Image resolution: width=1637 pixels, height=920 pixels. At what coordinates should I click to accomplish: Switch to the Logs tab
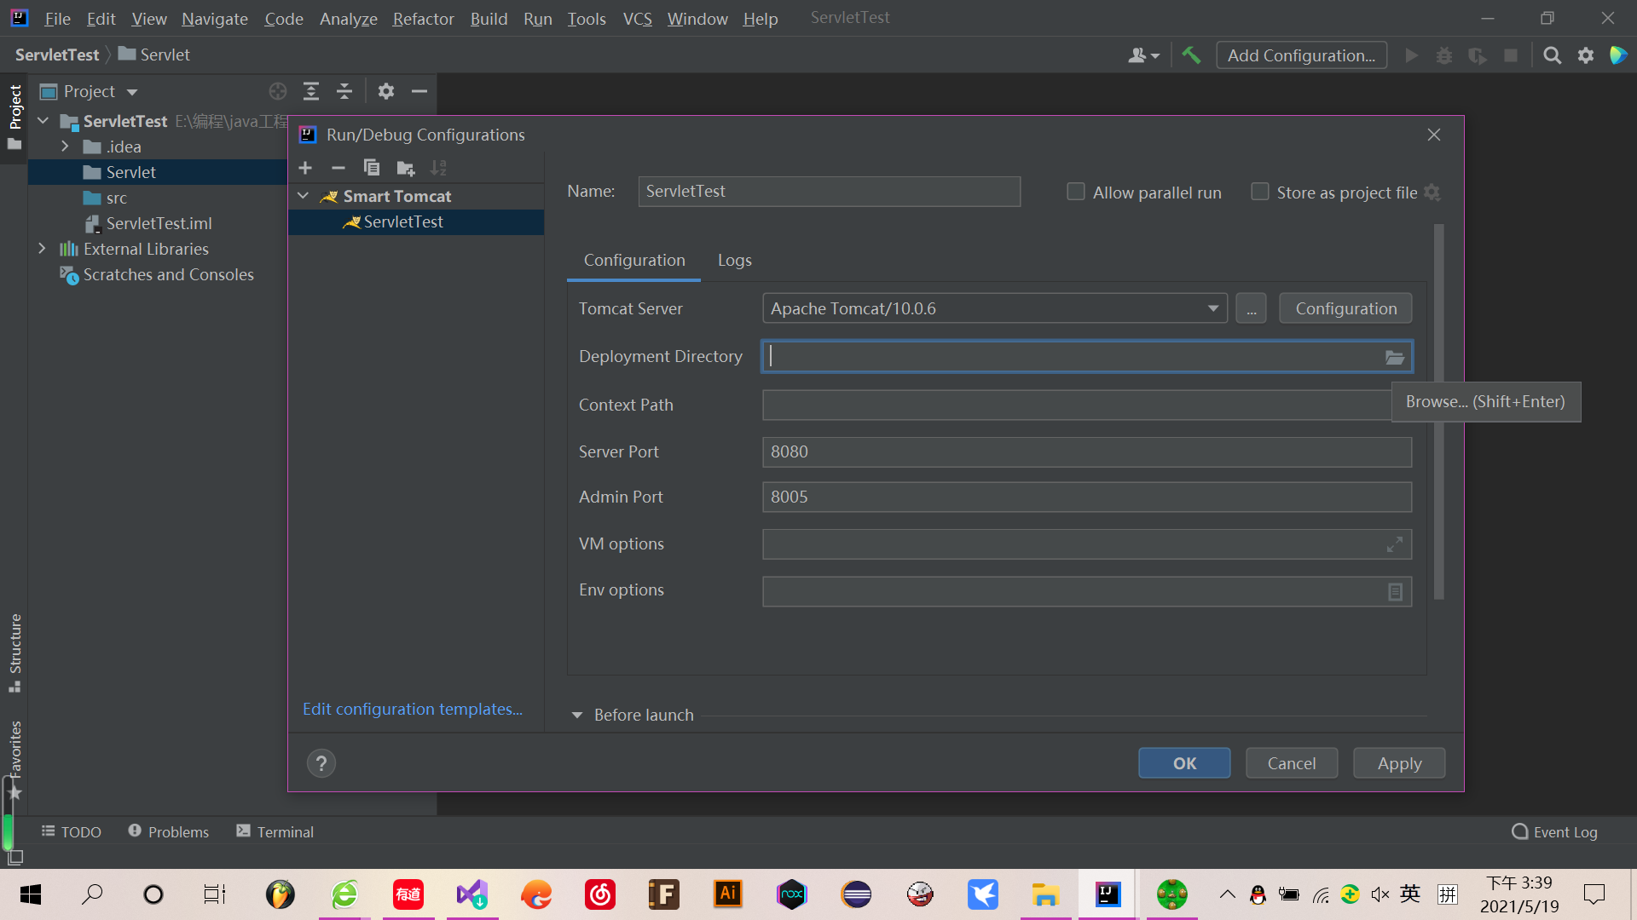click(x=734, y=260)
